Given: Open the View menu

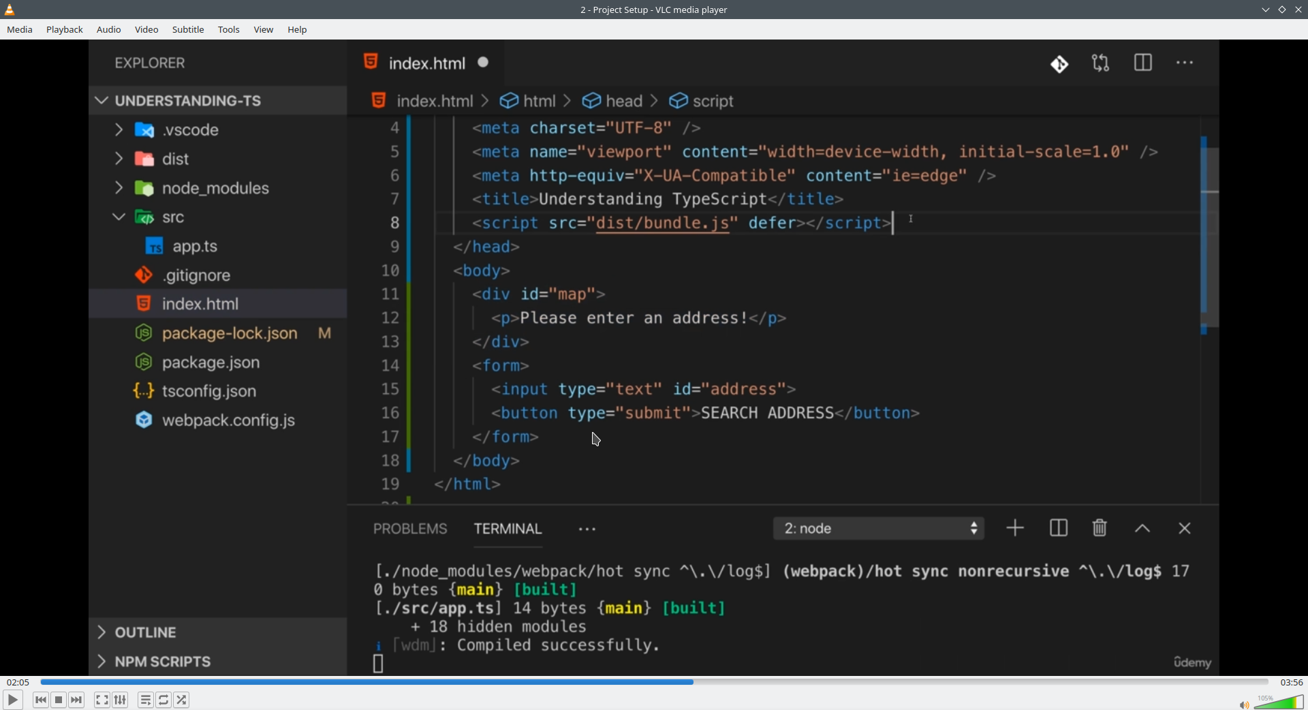Looking at the screenshot, I should click(x=264, y=30).
